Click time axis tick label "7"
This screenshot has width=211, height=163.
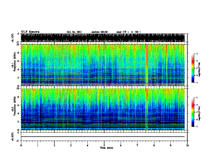tap(137, 145)
